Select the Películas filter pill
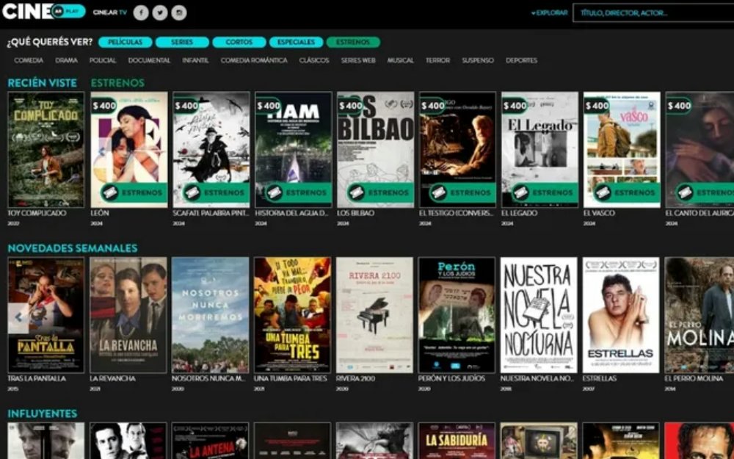The image size is (734, 459). coord(125,42)
